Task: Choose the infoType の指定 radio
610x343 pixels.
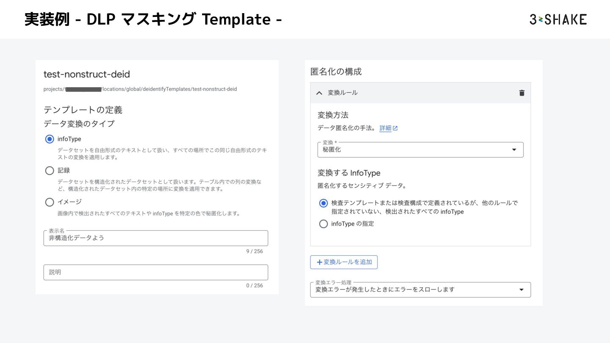Action: (x=324, y=224)
